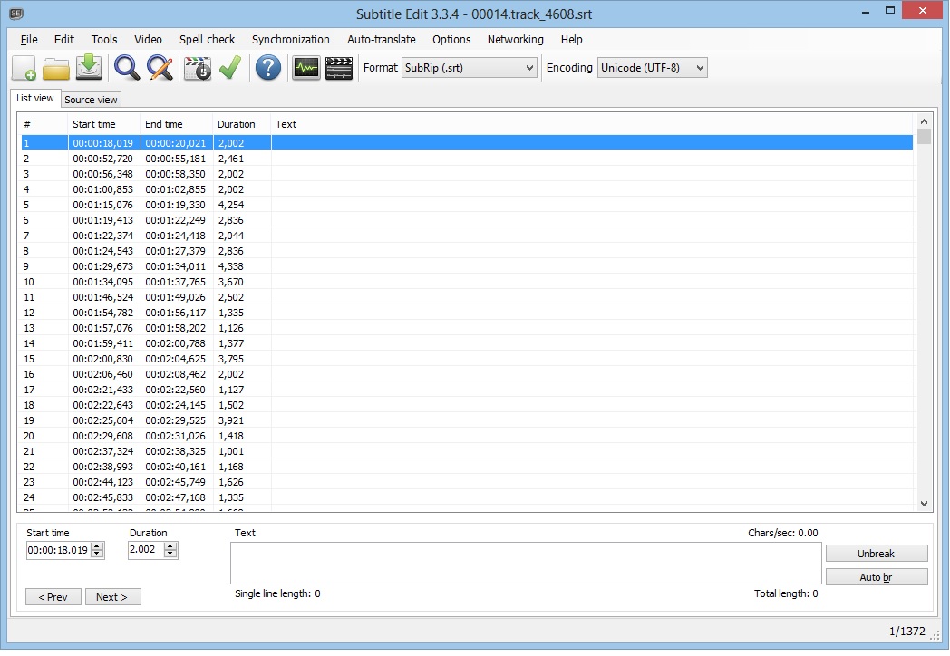The width and height of the screenshot is (950, 656).
Task: Sort by the Start time column header
Action: point(104,124)
